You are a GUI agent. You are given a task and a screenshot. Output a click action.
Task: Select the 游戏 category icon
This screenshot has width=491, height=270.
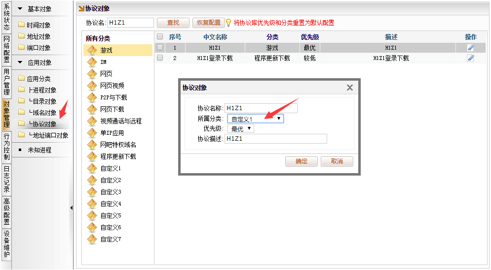[92, 50]
